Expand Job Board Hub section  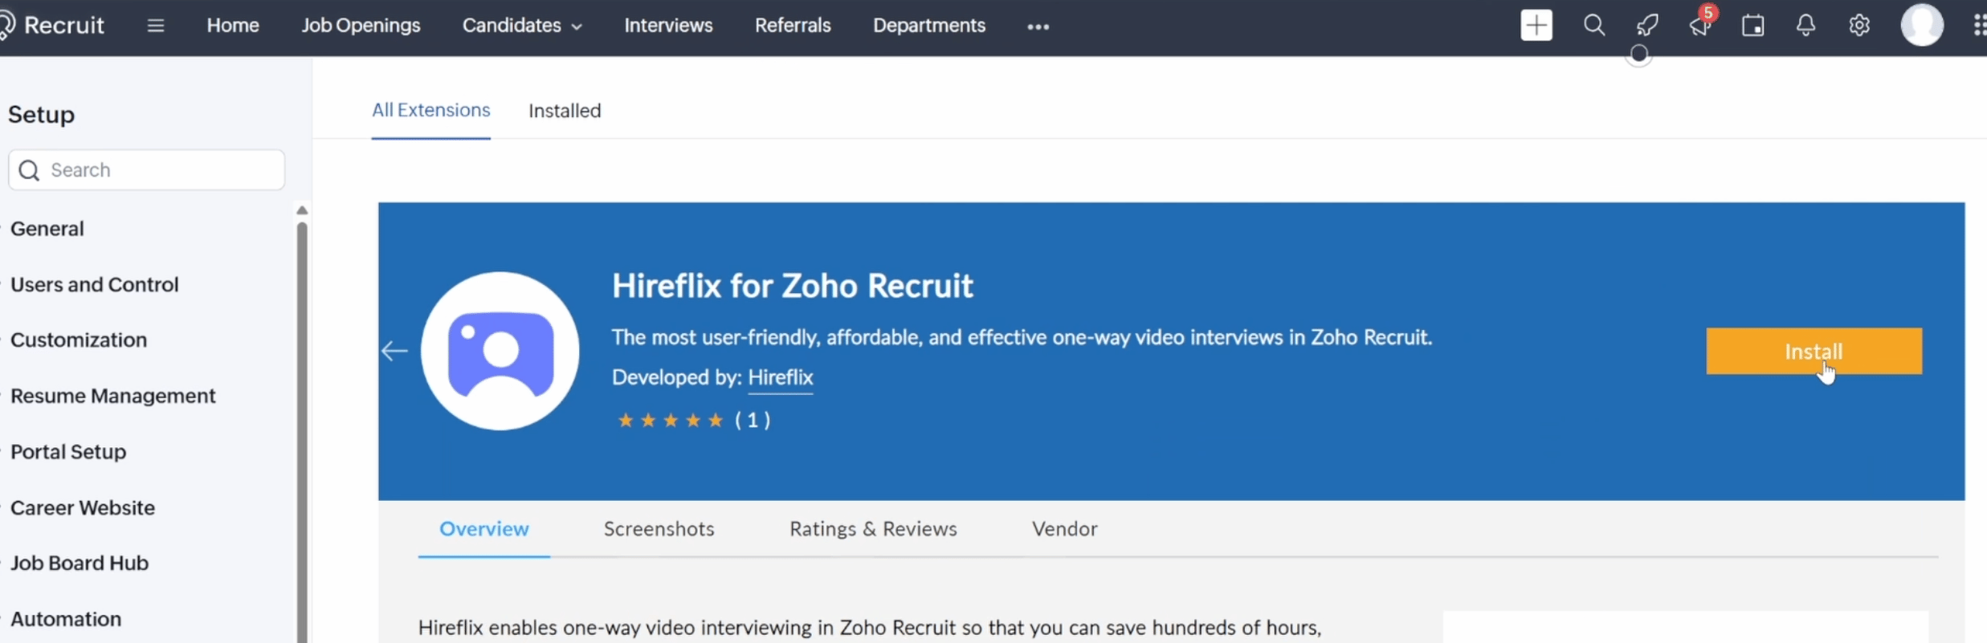79,563
